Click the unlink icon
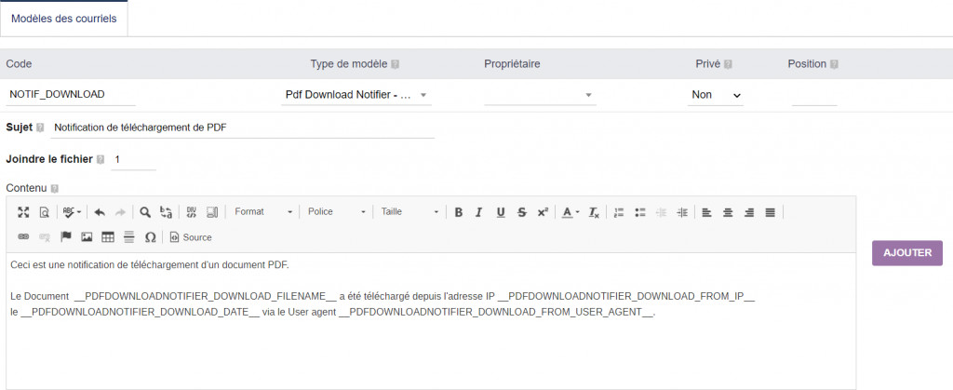The width and height of the screenshot is (953, 390). click(x=45, y=237)
